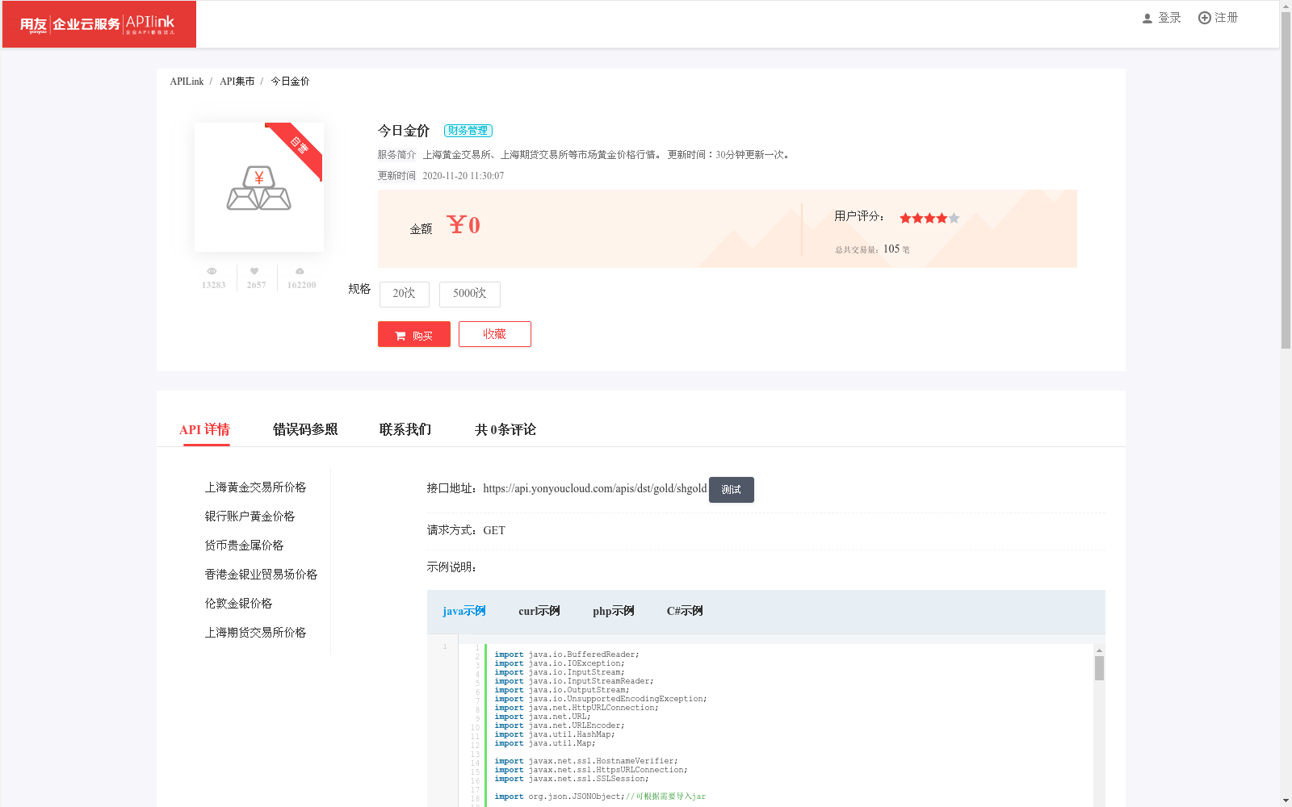Click the user rating stars

pos(929,218)
